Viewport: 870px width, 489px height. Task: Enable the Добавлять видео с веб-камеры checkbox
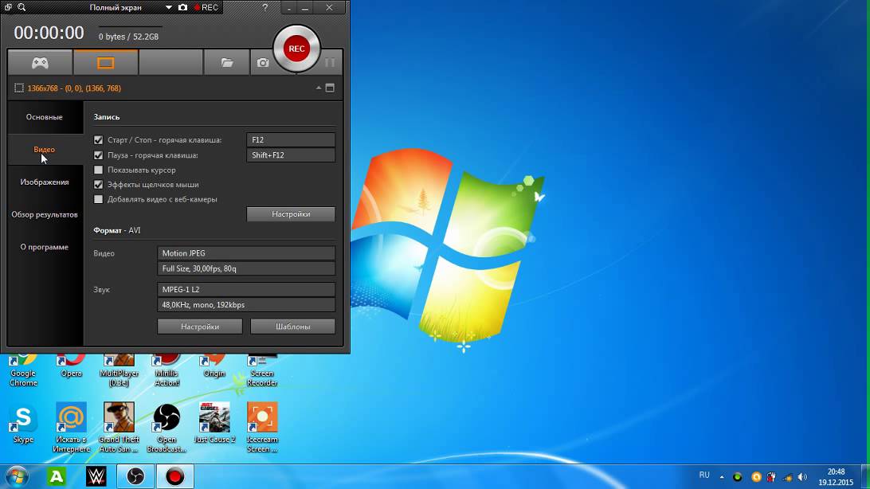point(98,199)
